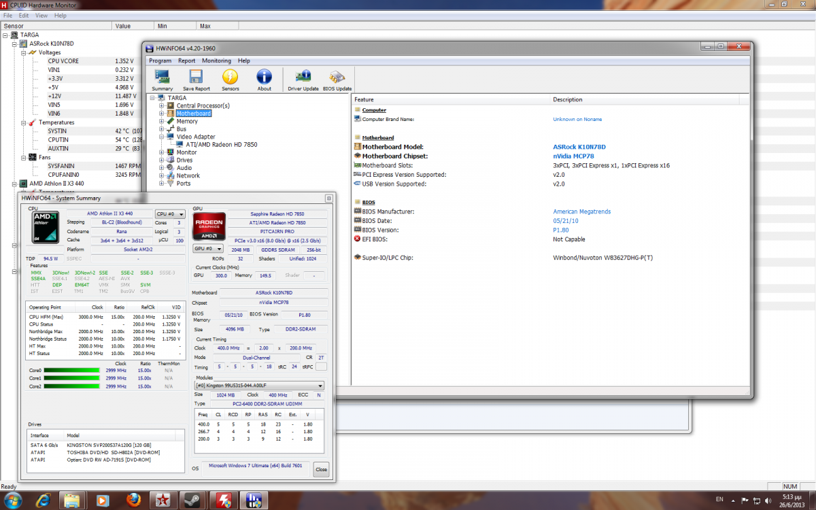Click the BIOS Update chip icon
Screen dimensions: 816x510
pos(337,76)
